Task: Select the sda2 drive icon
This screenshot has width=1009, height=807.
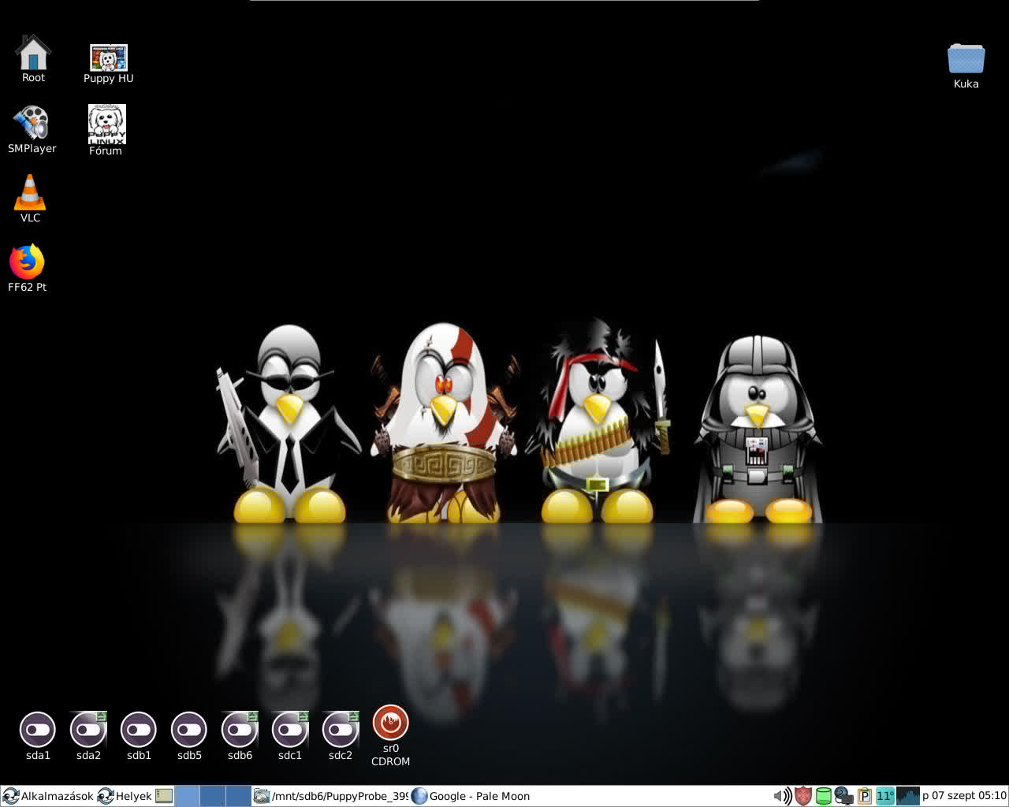Action: 88,730
